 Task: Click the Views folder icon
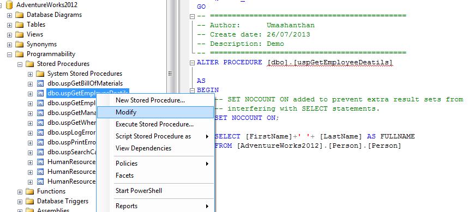click(20, 34)
